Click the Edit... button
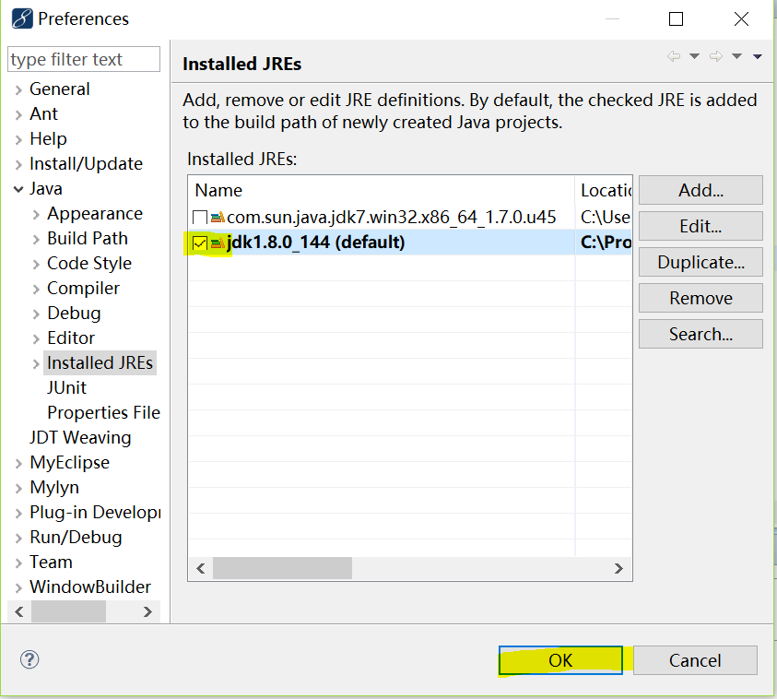 pyautogui.click(x=700, y=226)
